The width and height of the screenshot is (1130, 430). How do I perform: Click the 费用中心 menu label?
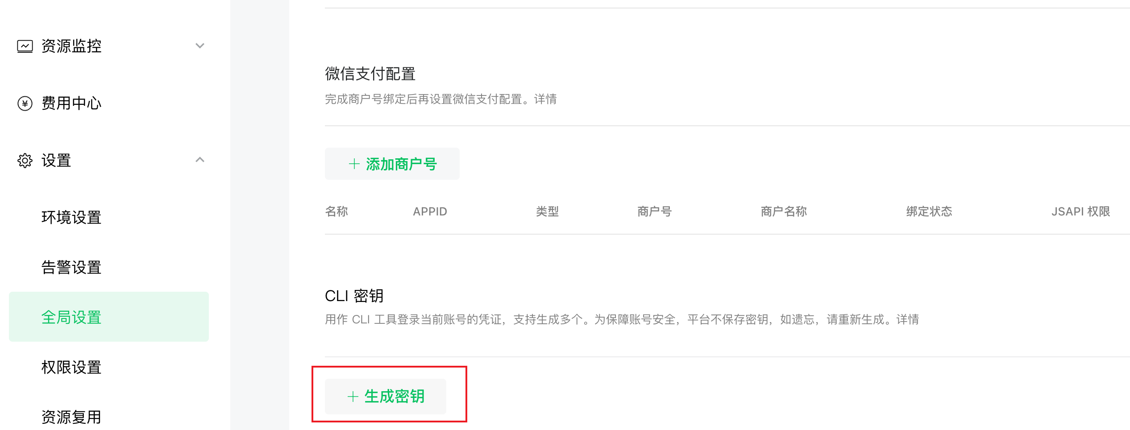(x=71, y=103)
